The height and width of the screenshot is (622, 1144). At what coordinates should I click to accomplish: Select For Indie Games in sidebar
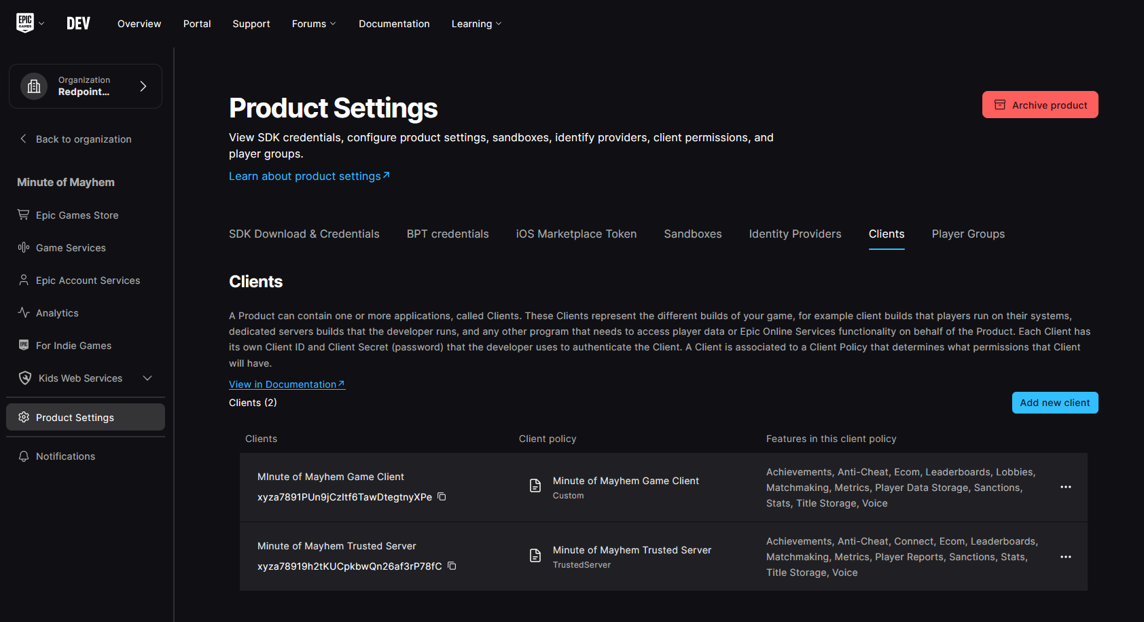(73, 345)
